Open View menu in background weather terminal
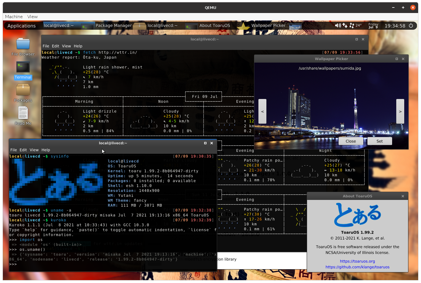 tap(66, 46)
